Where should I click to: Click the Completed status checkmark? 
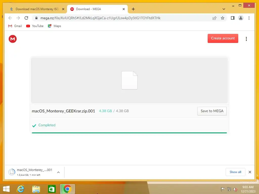tap(34, 126)
